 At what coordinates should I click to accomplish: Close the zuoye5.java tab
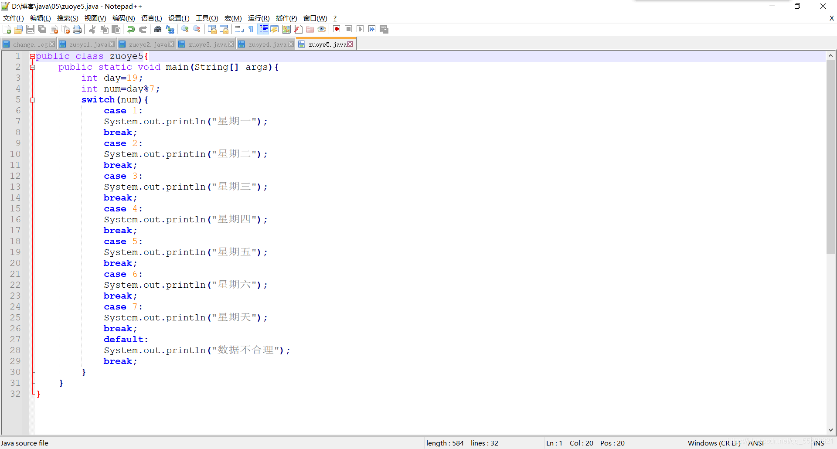pyautogui.click(x=350, y=44)
